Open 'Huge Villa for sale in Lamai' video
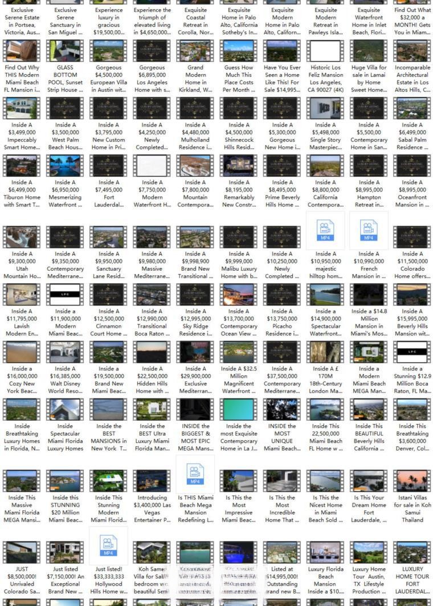The width and height of the screenshot is (433, 606). [369, 51]
